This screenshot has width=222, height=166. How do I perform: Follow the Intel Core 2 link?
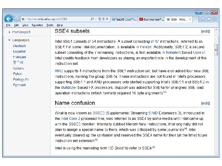coord(71,119)
